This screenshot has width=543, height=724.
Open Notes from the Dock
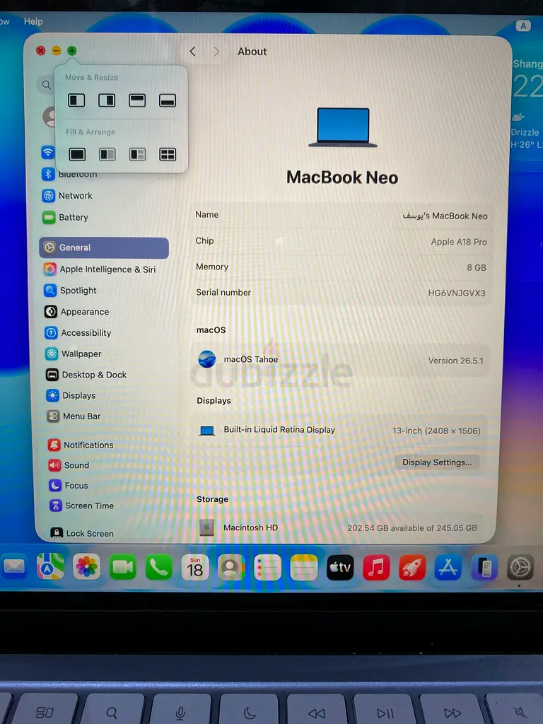[304, 568]
